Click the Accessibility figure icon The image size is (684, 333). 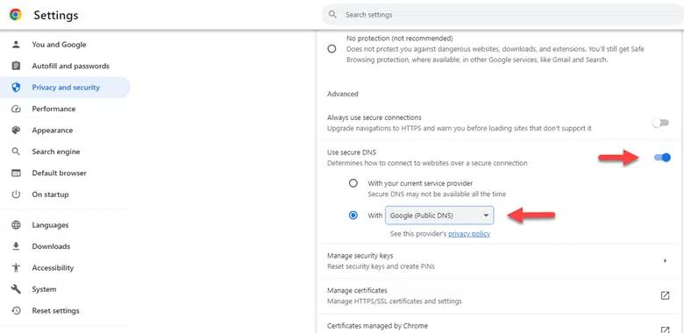click(16, 267)
